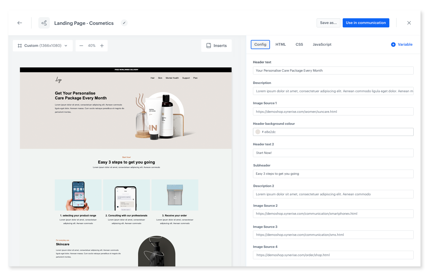Expand the 40% zoom level control
Viewport: 434px width, 279px height.
pyautogui.click(x=92, y=45)
